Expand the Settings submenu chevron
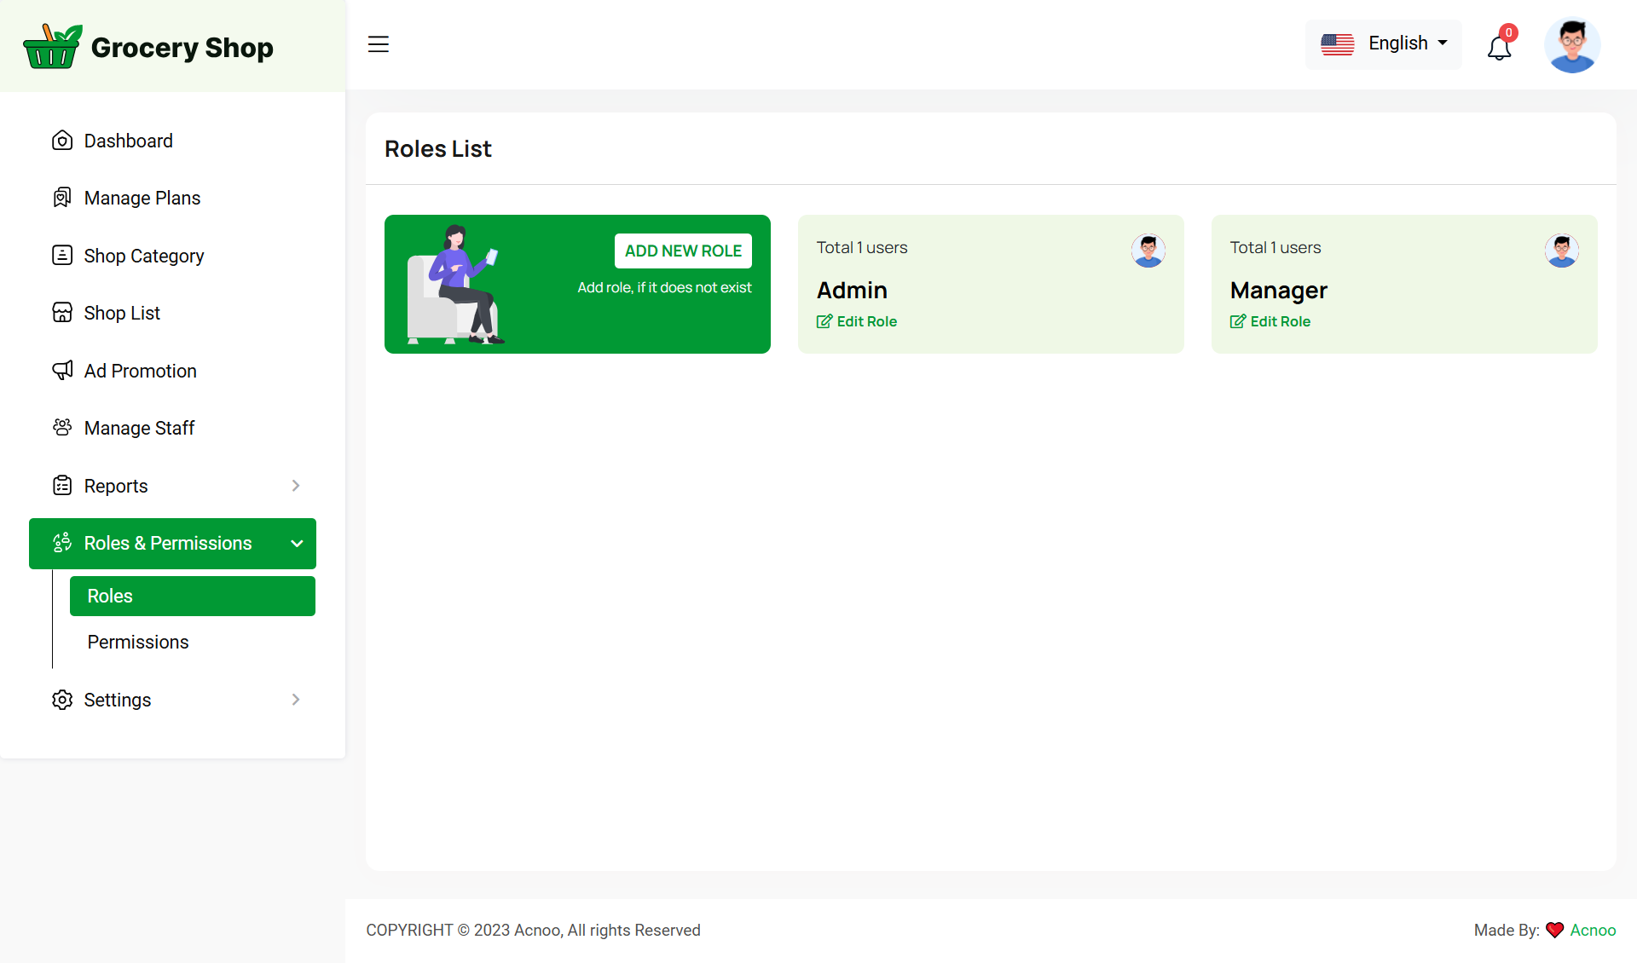Screen dimensions: 1637x963 tap(296, 700)
